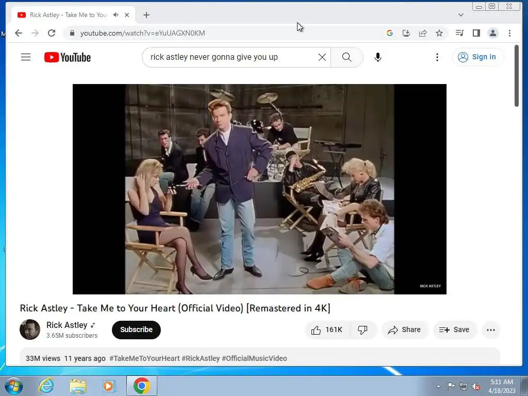Open Windows Media Player from taskbar
The height and width of the screenshot is (396, 528).
109,386
